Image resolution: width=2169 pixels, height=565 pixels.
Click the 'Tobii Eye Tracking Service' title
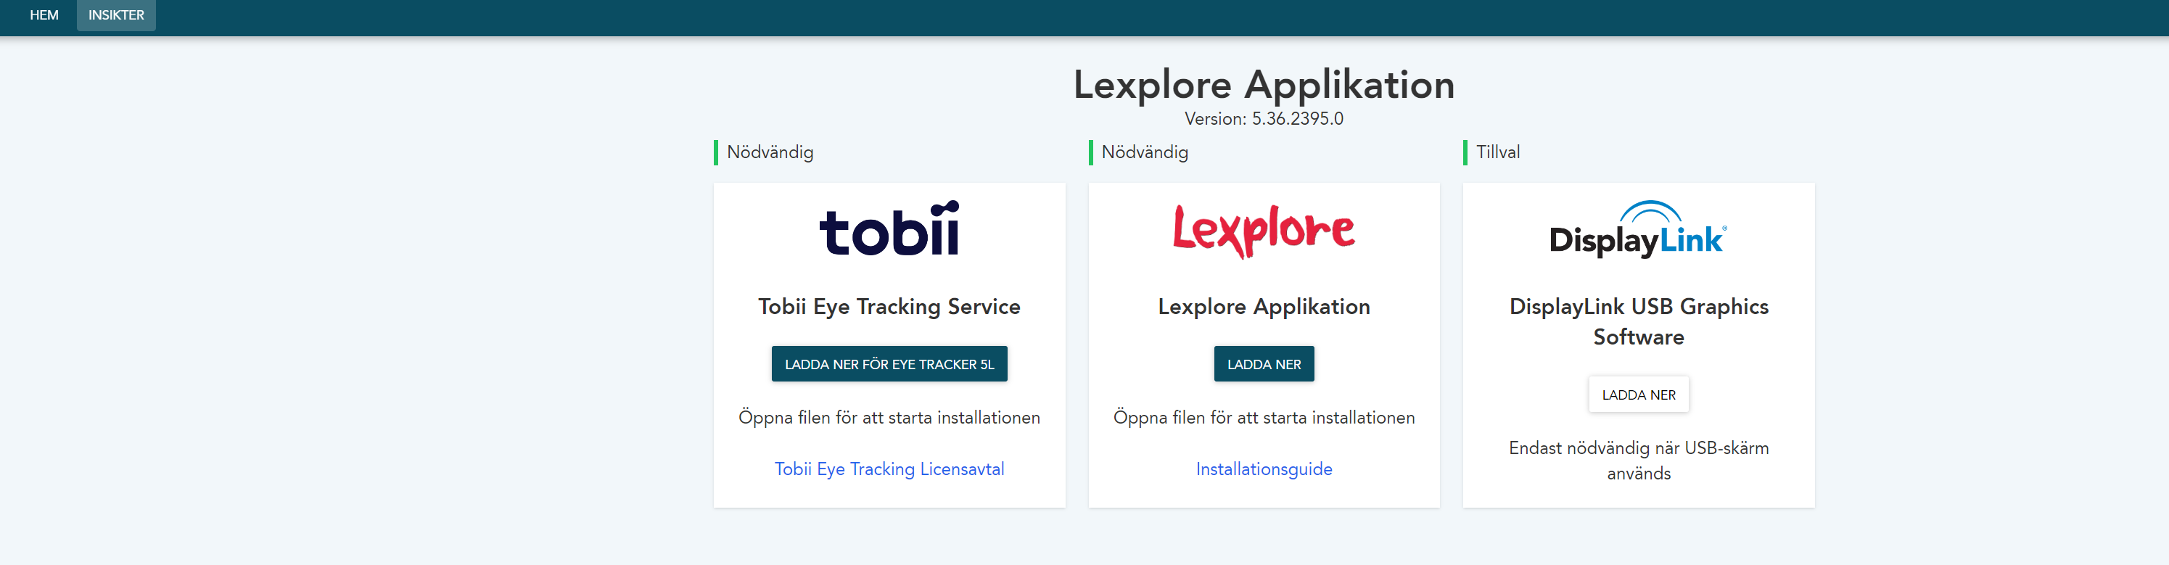click(x=889, y=307)
